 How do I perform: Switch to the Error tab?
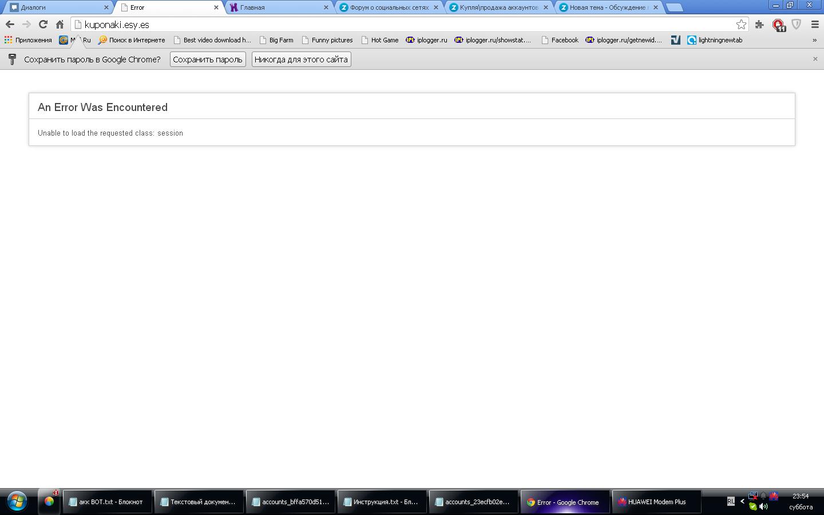pyautogui.click(x=169, y=7)
